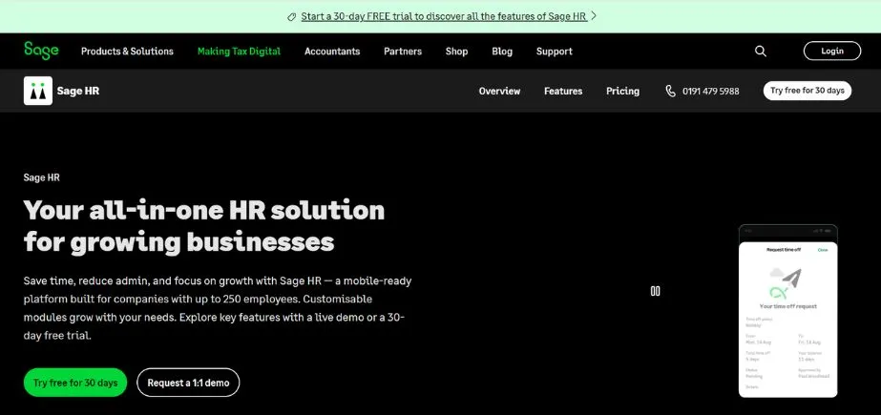The image size is (881, 415).
Task: Select the Partners menu item
Action: (x=403, y=52)
